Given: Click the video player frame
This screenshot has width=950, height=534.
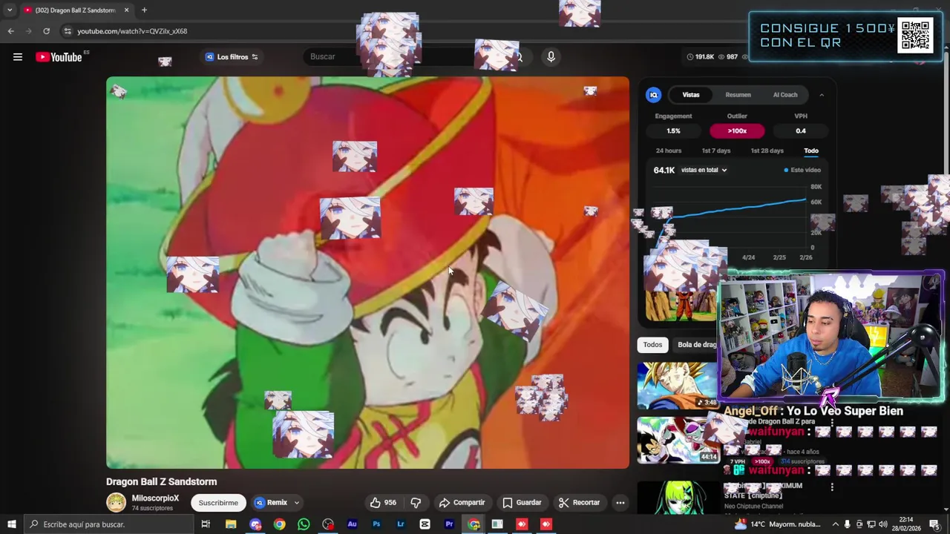Looking at the screenshot, I should (x=367, y=272).
